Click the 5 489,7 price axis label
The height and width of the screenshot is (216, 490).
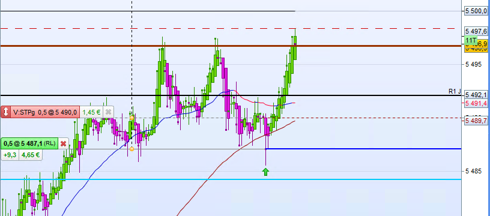click(476, 121)
